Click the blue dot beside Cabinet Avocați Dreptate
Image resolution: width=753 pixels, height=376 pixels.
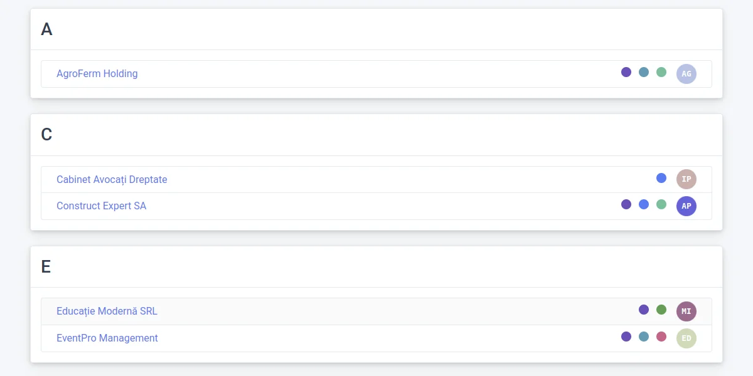click(x=661, y=178)
